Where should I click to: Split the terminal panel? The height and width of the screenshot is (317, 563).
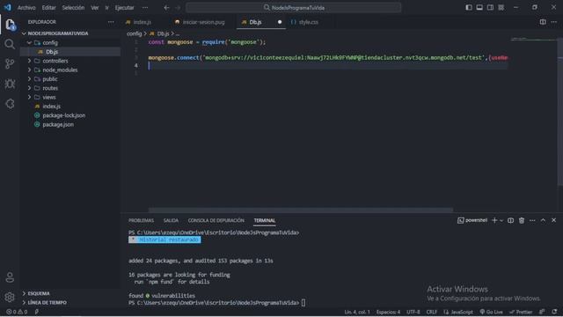[510, 220]
